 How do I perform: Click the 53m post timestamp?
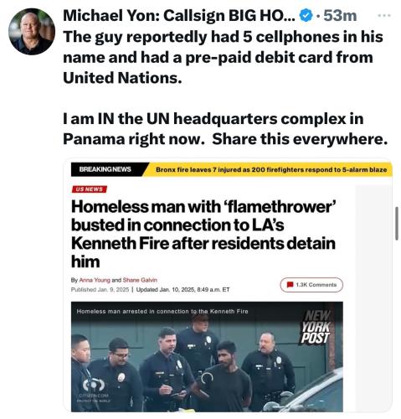coord(340,16)
